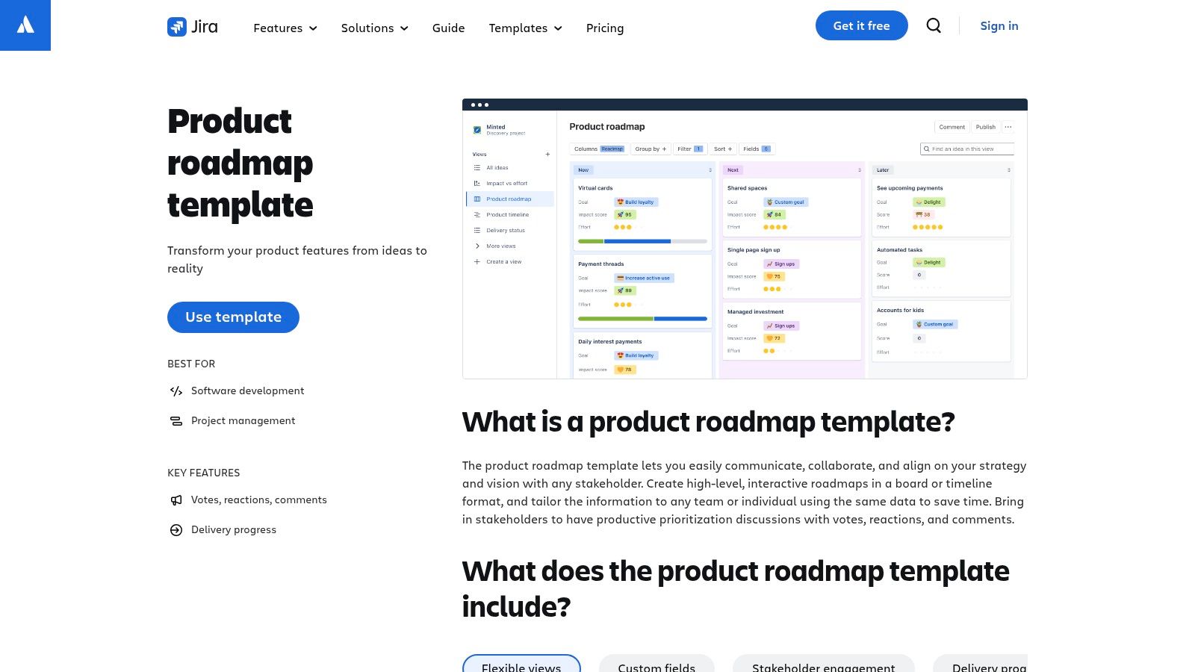The height and width of the screenshot is (672, 1195).
Task: Click the Create a view plus icon
Action: coord(476,261)
